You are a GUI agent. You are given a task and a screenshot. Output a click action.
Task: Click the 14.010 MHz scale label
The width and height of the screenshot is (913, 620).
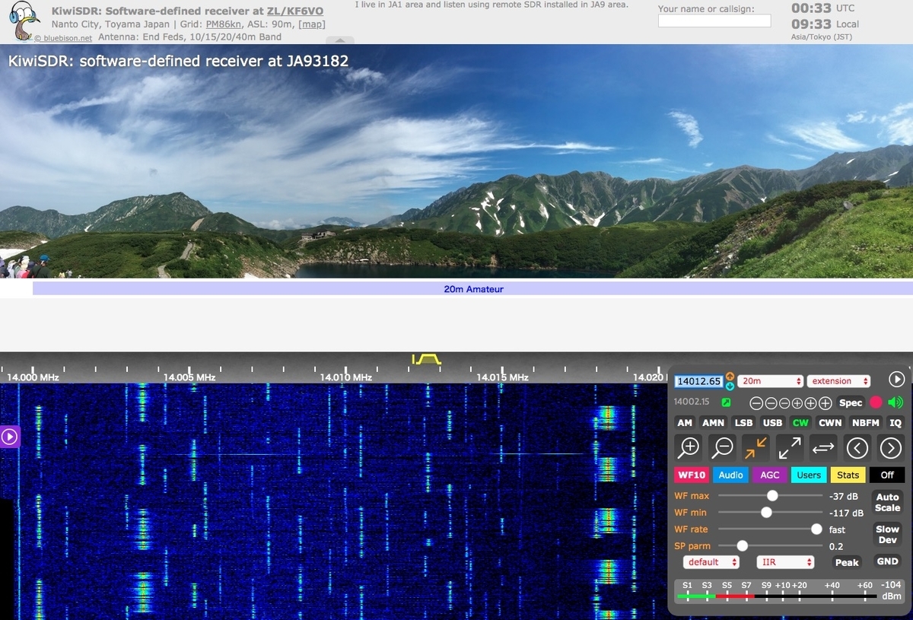[346, 377]
